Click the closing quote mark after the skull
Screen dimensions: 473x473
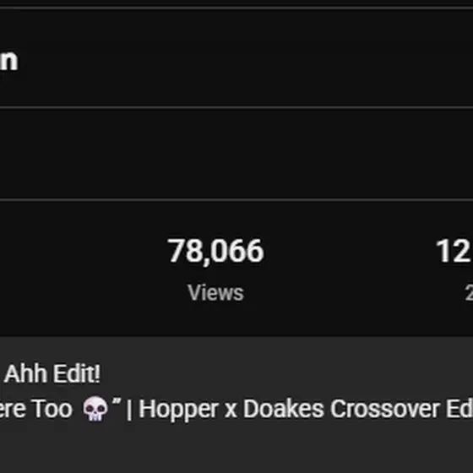117,402
